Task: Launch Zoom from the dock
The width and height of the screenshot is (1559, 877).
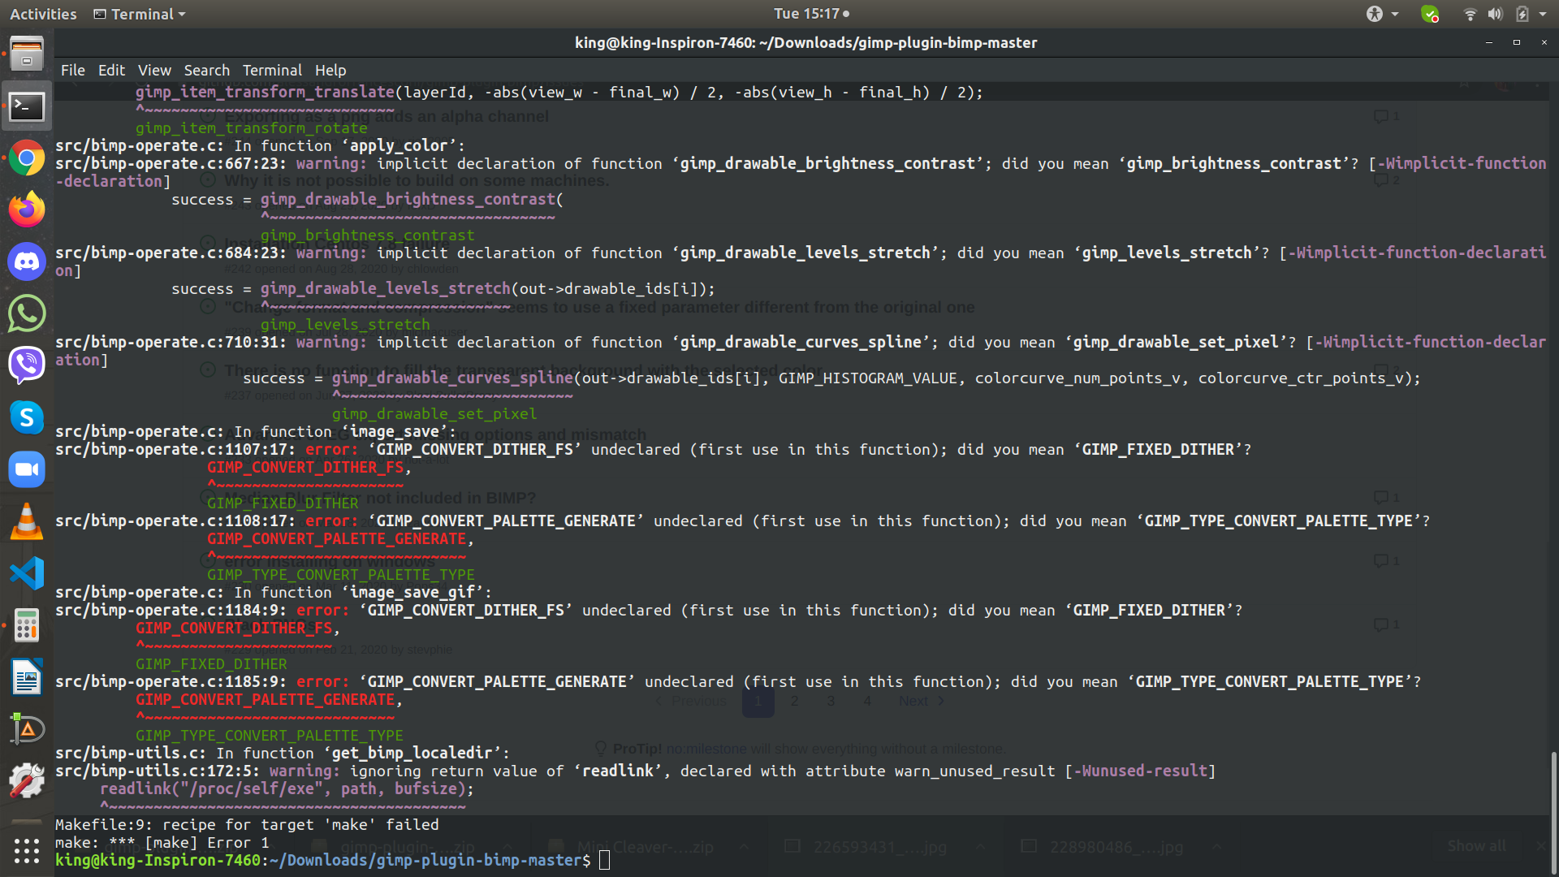Action: click(27, 469)
